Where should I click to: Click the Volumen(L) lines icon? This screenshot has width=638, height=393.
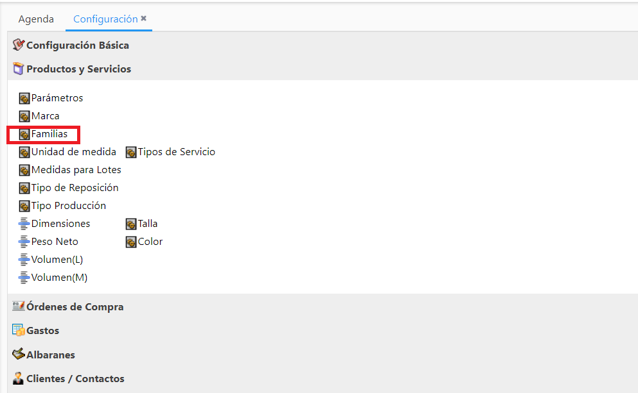24,260
